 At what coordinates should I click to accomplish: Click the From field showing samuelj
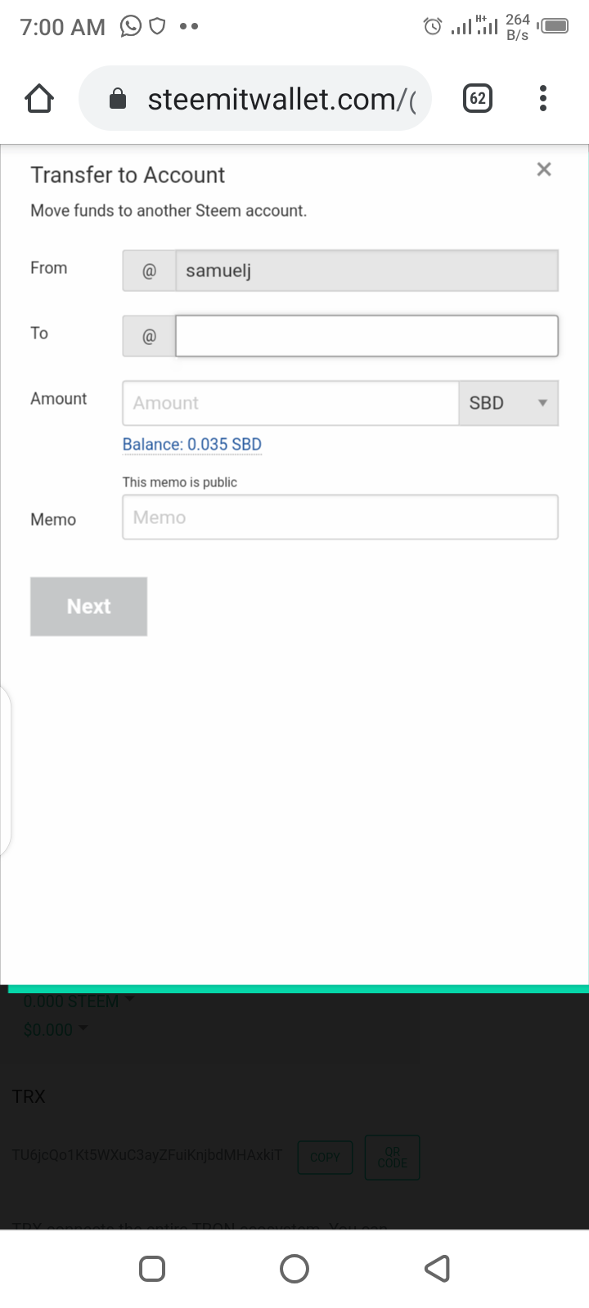[366, 271]
